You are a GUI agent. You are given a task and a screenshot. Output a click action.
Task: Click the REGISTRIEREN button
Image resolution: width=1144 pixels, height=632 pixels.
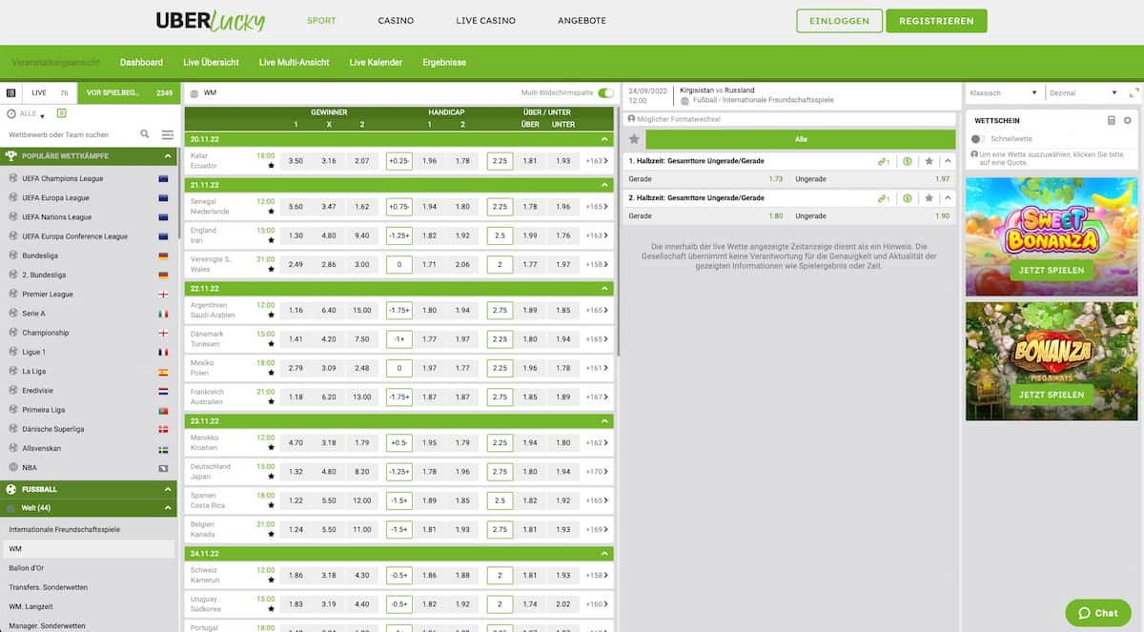[936, 21]
